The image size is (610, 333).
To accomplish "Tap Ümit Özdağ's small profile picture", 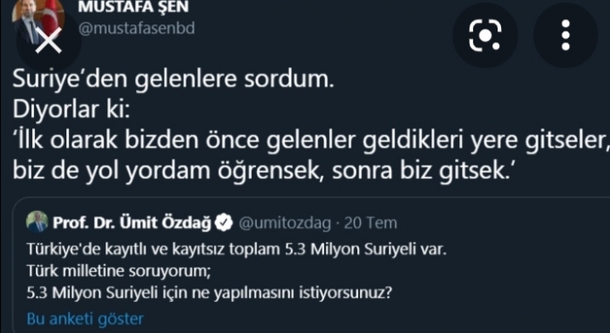I will coord(37,222).
